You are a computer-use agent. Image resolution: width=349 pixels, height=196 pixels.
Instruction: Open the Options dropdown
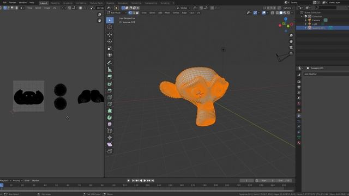288,8
